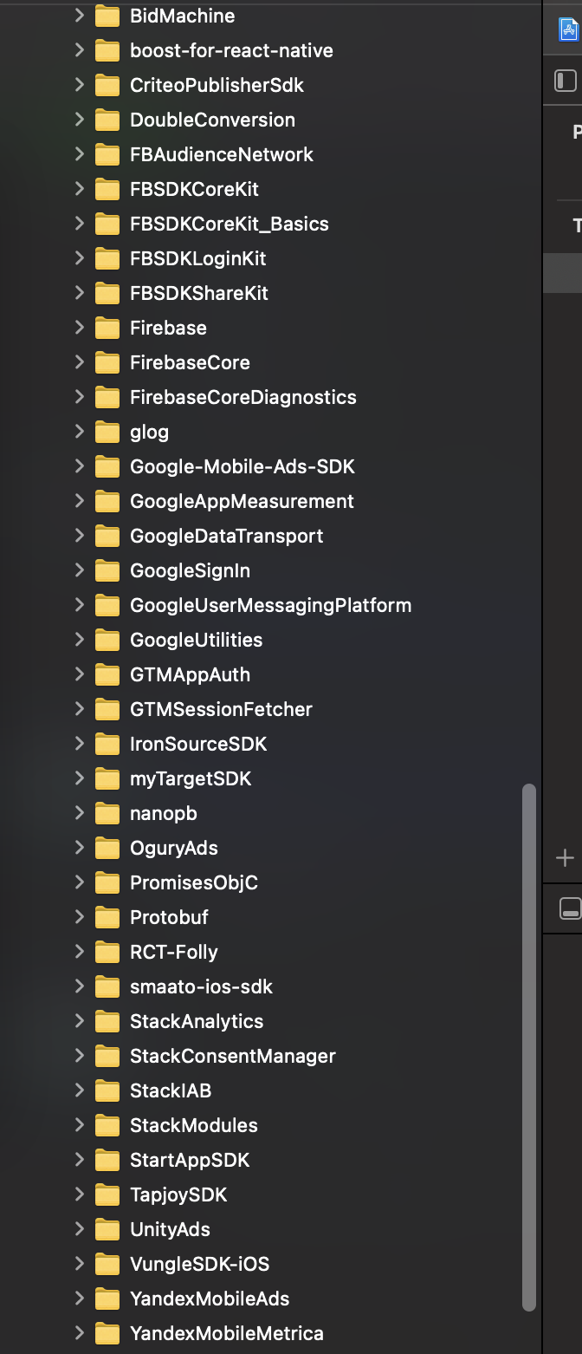This screenshot has height=1354, width=582.
Task: Select the TapjoySDK entry
Action: point(178,1195)
